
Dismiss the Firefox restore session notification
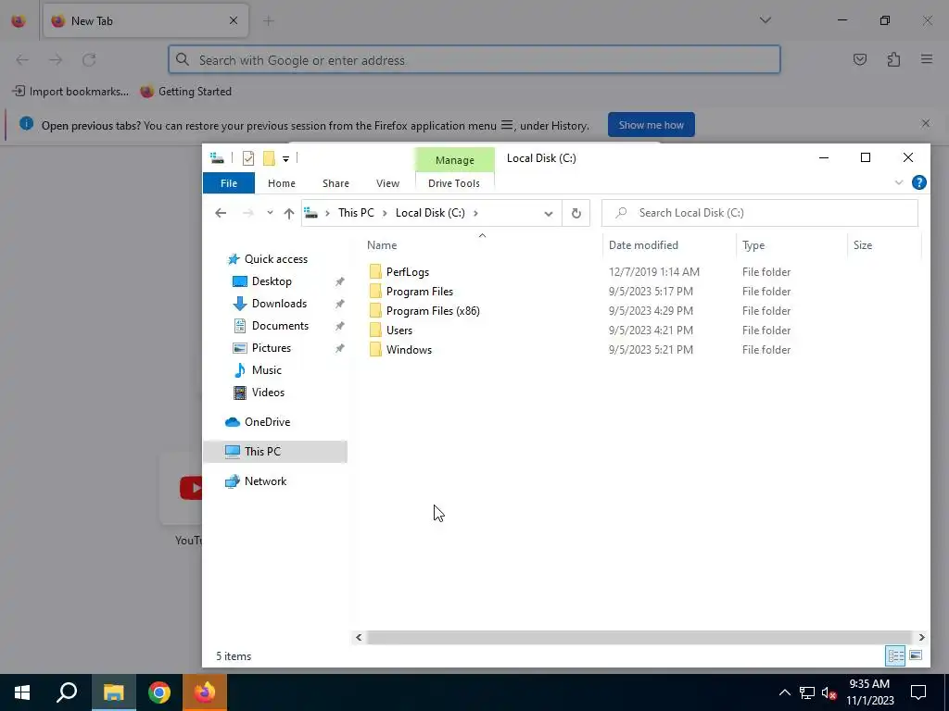pos(926,124)
